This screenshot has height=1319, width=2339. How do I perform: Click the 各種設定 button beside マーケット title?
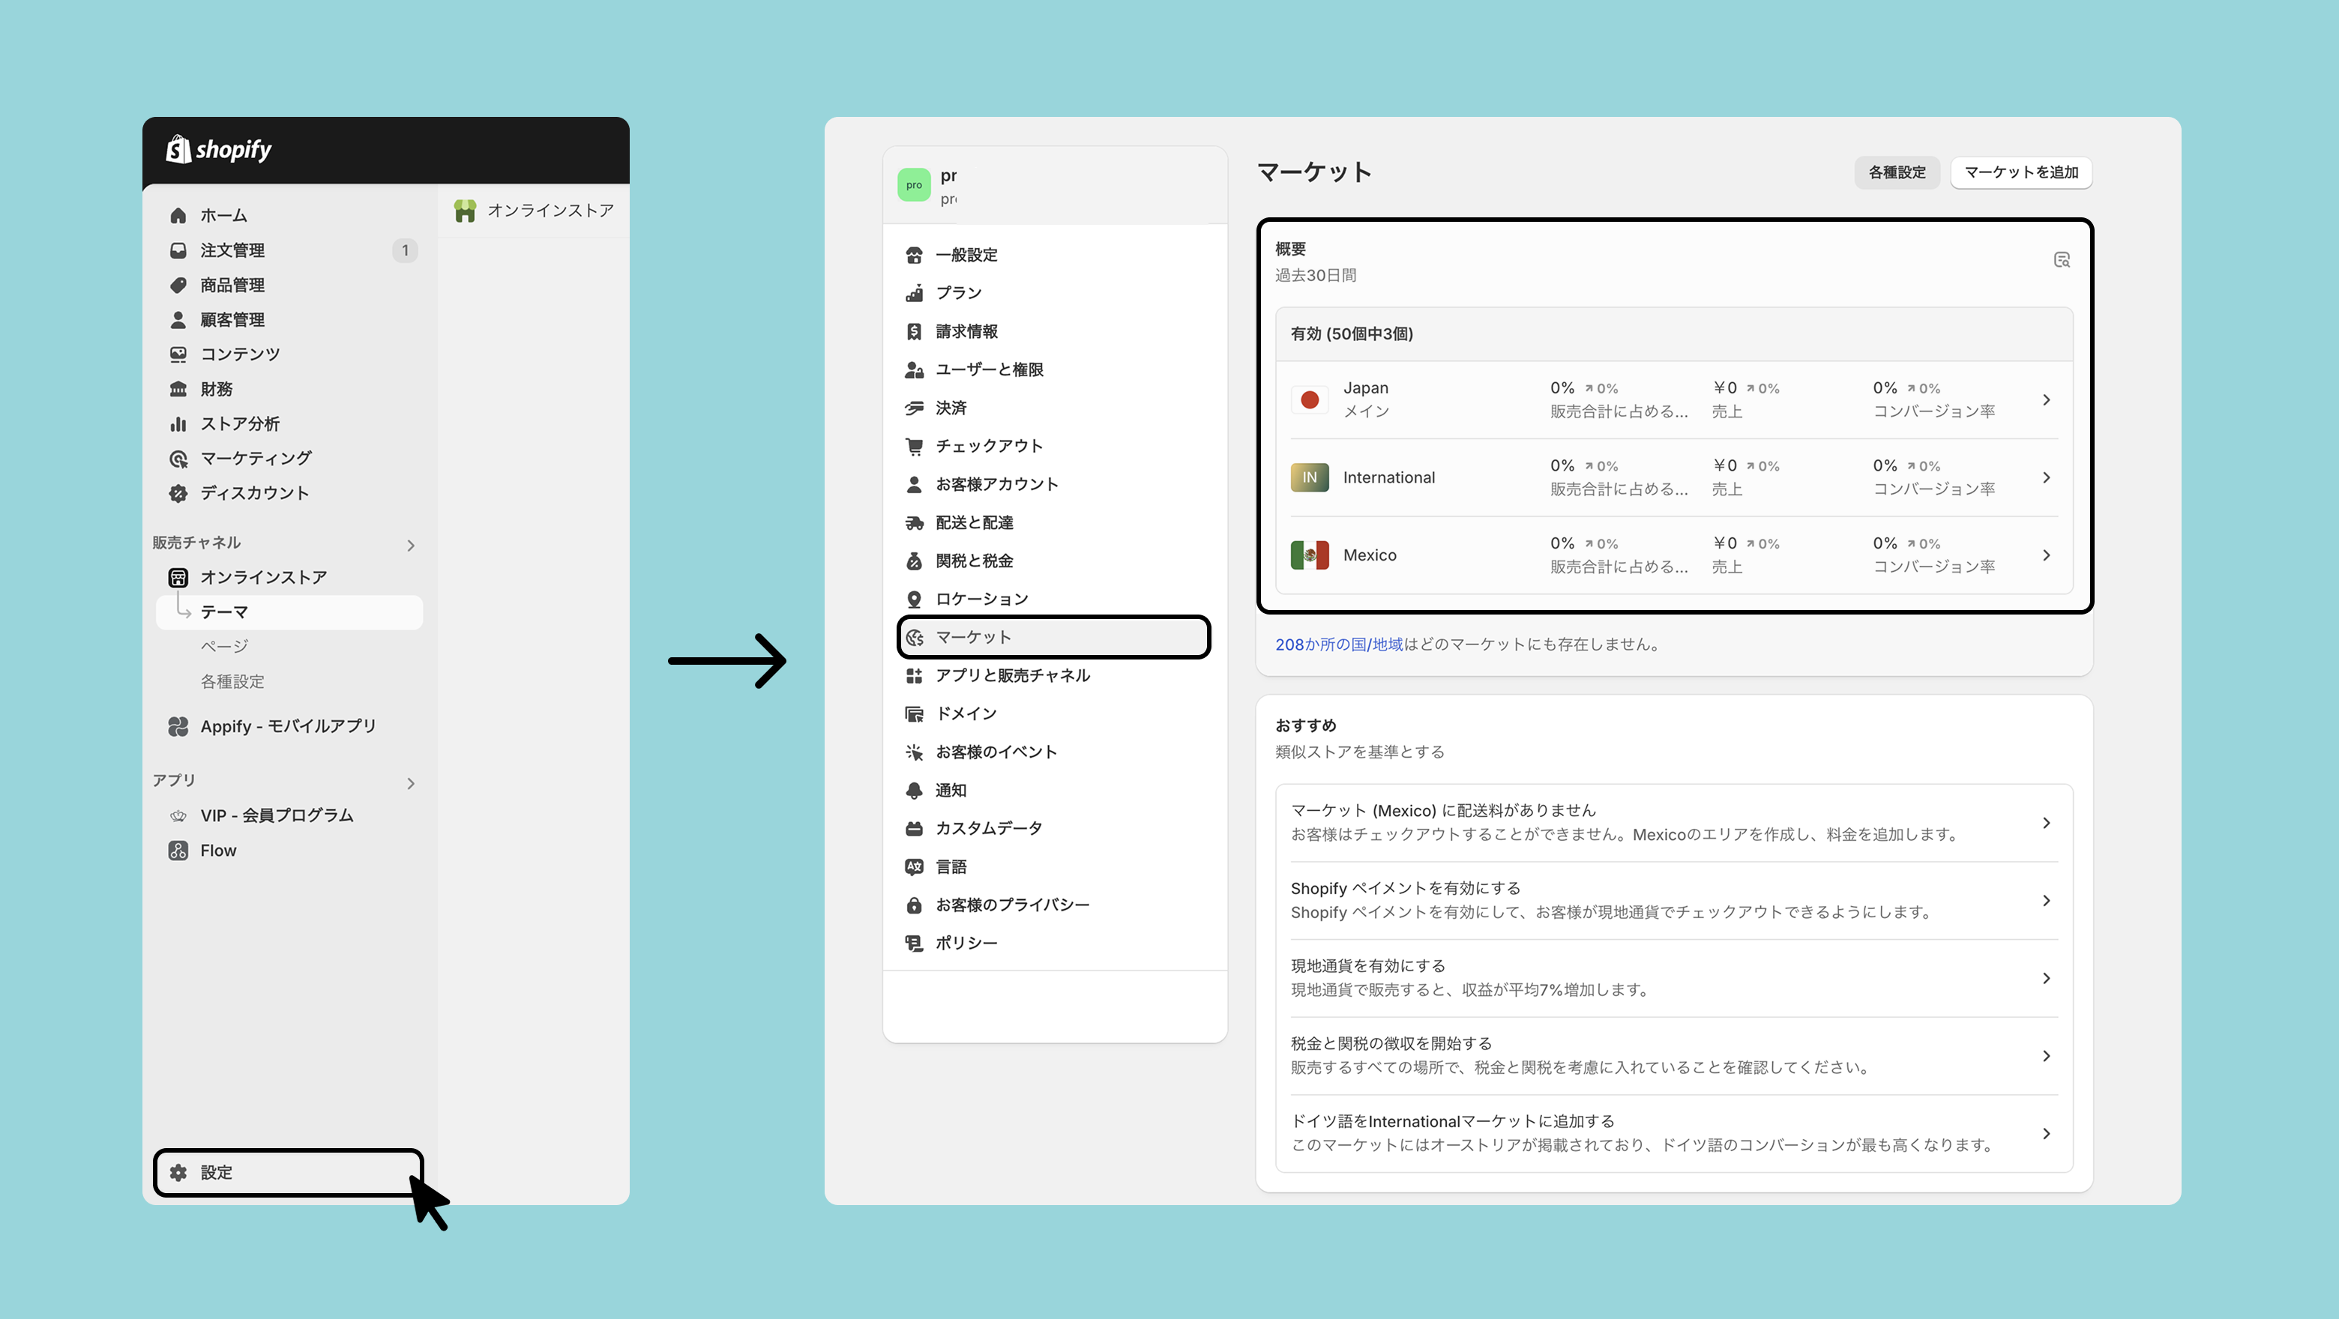click(1896, 172)
